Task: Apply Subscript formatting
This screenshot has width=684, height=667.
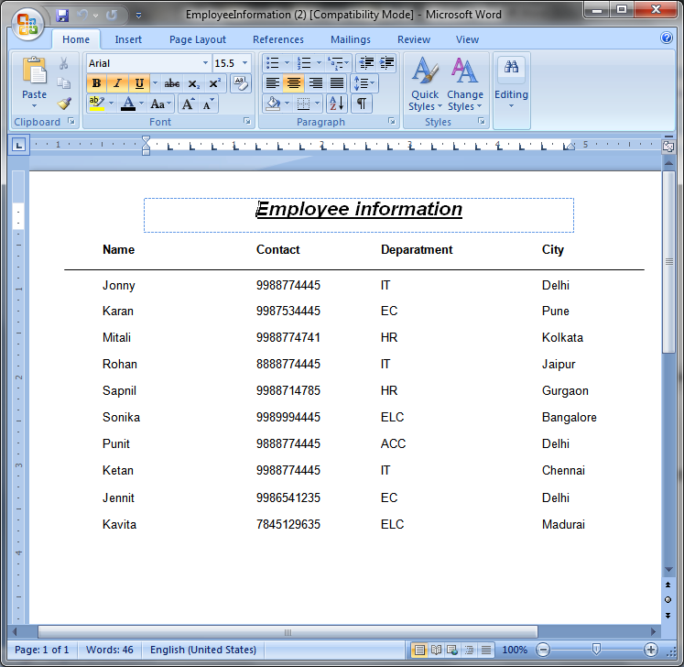Action: [x=194, y=83]
